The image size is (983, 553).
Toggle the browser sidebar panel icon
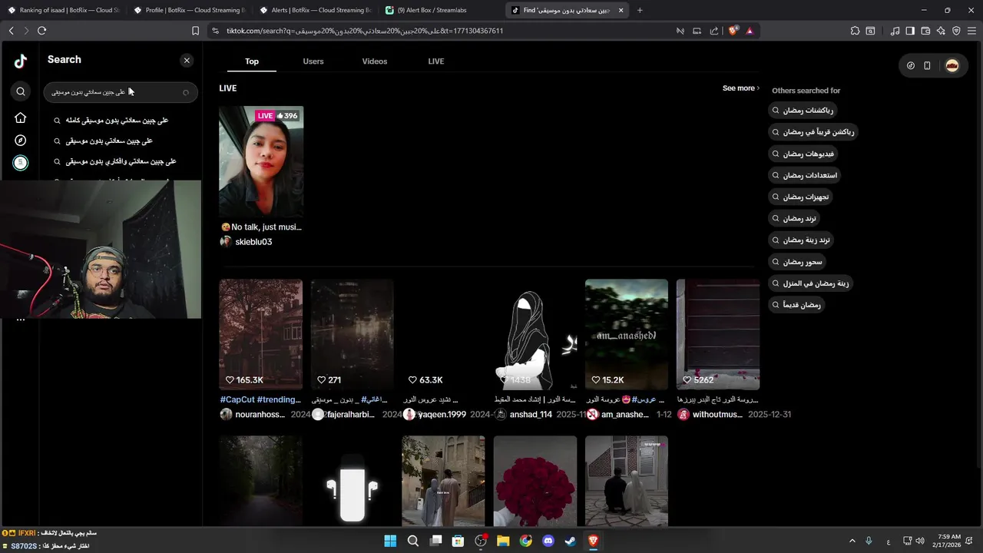910,31
